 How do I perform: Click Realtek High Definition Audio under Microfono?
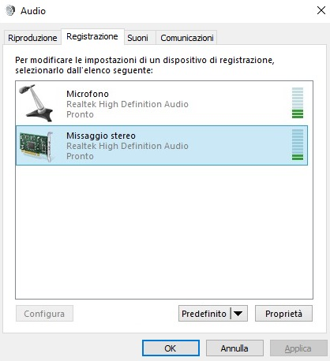pos(127,104)
